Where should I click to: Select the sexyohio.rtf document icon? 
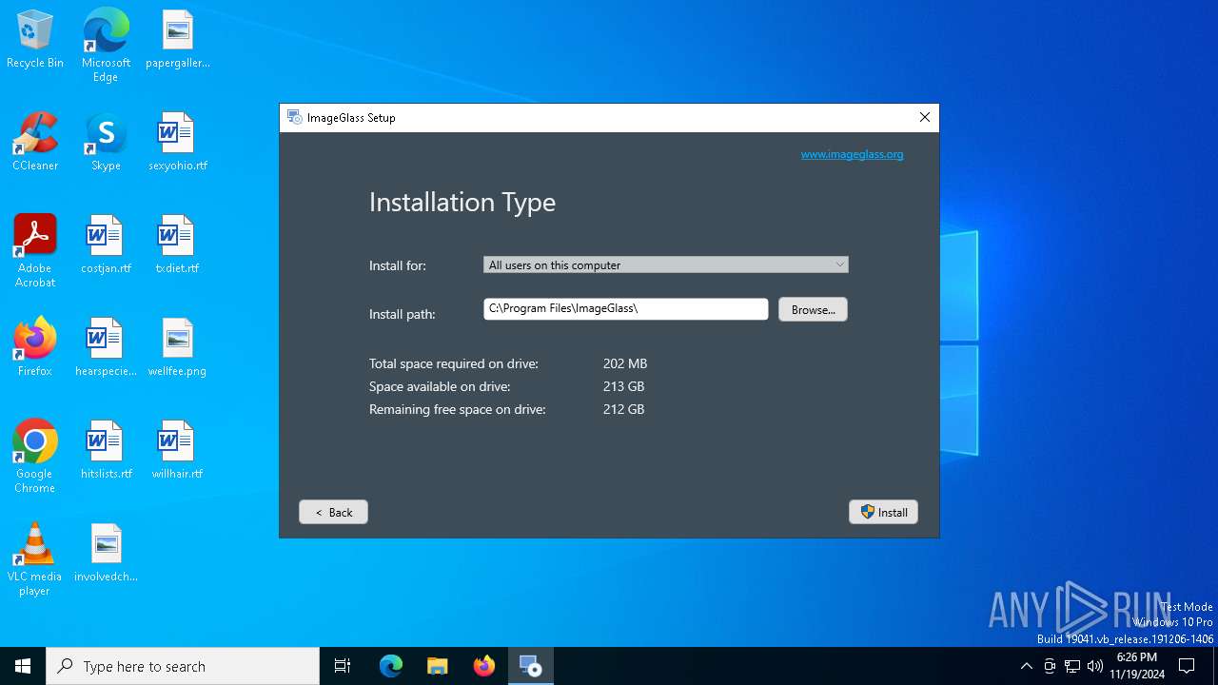tap(177, 142)
